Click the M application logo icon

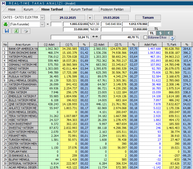coord(3,3)
